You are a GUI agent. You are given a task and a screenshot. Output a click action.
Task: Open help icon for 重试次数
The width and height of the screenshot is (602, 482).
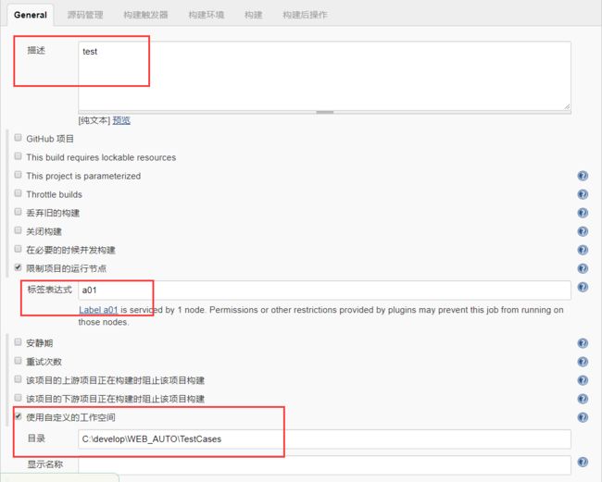pyautogui.click(x=583, y=361)
